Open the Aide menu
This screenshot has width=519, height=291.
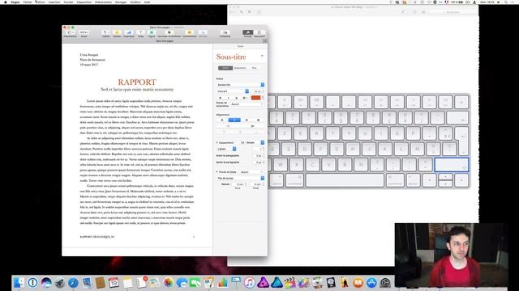click(x=147, y=2)
